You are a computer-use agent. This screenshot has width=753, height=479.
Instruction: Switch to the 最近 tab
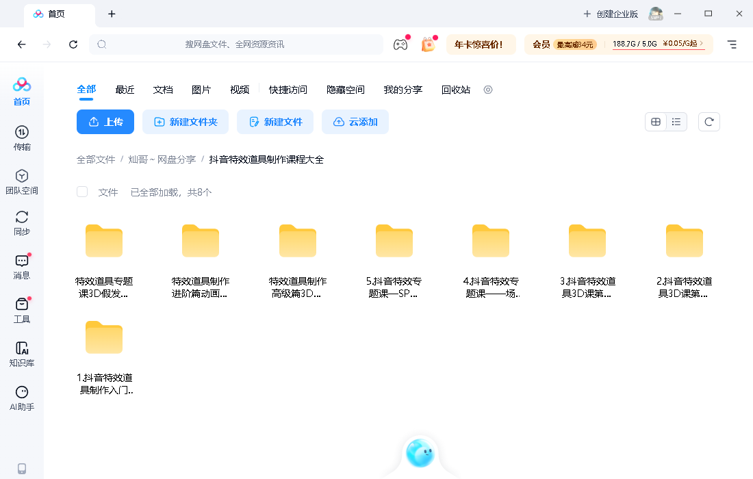tap(125, 90)
